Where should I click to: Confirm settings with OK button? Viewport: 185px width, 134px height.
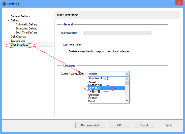[119, 125]
